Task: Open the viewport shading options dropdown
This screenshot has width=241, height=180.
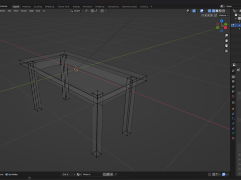Action: click(227, 11)
